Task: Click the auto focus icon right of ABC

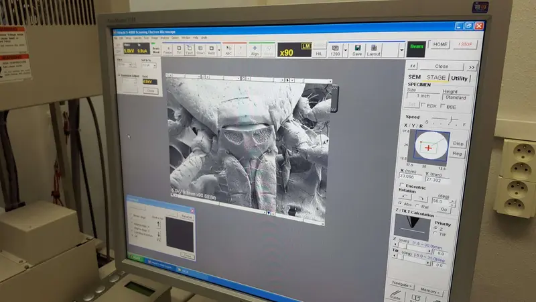Action: click(x=241, y=50)
